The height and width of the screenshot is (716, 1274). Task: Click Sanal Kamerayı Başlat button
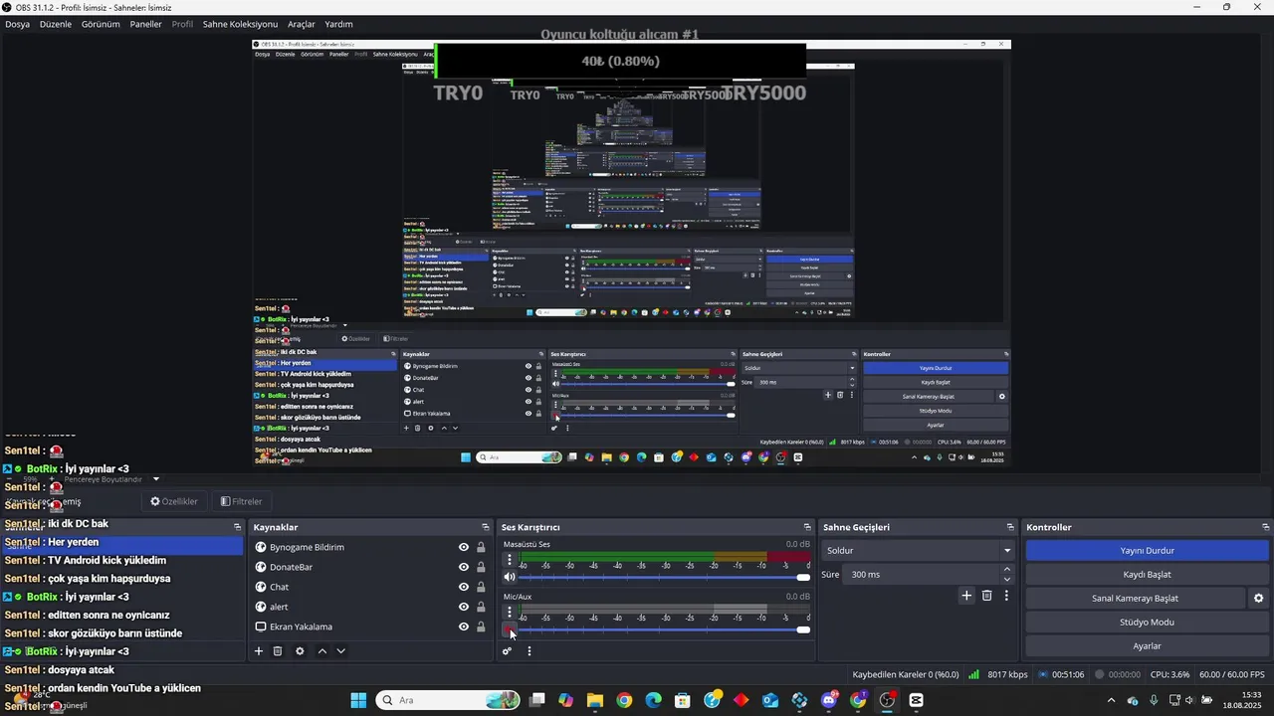[1135, 599]
